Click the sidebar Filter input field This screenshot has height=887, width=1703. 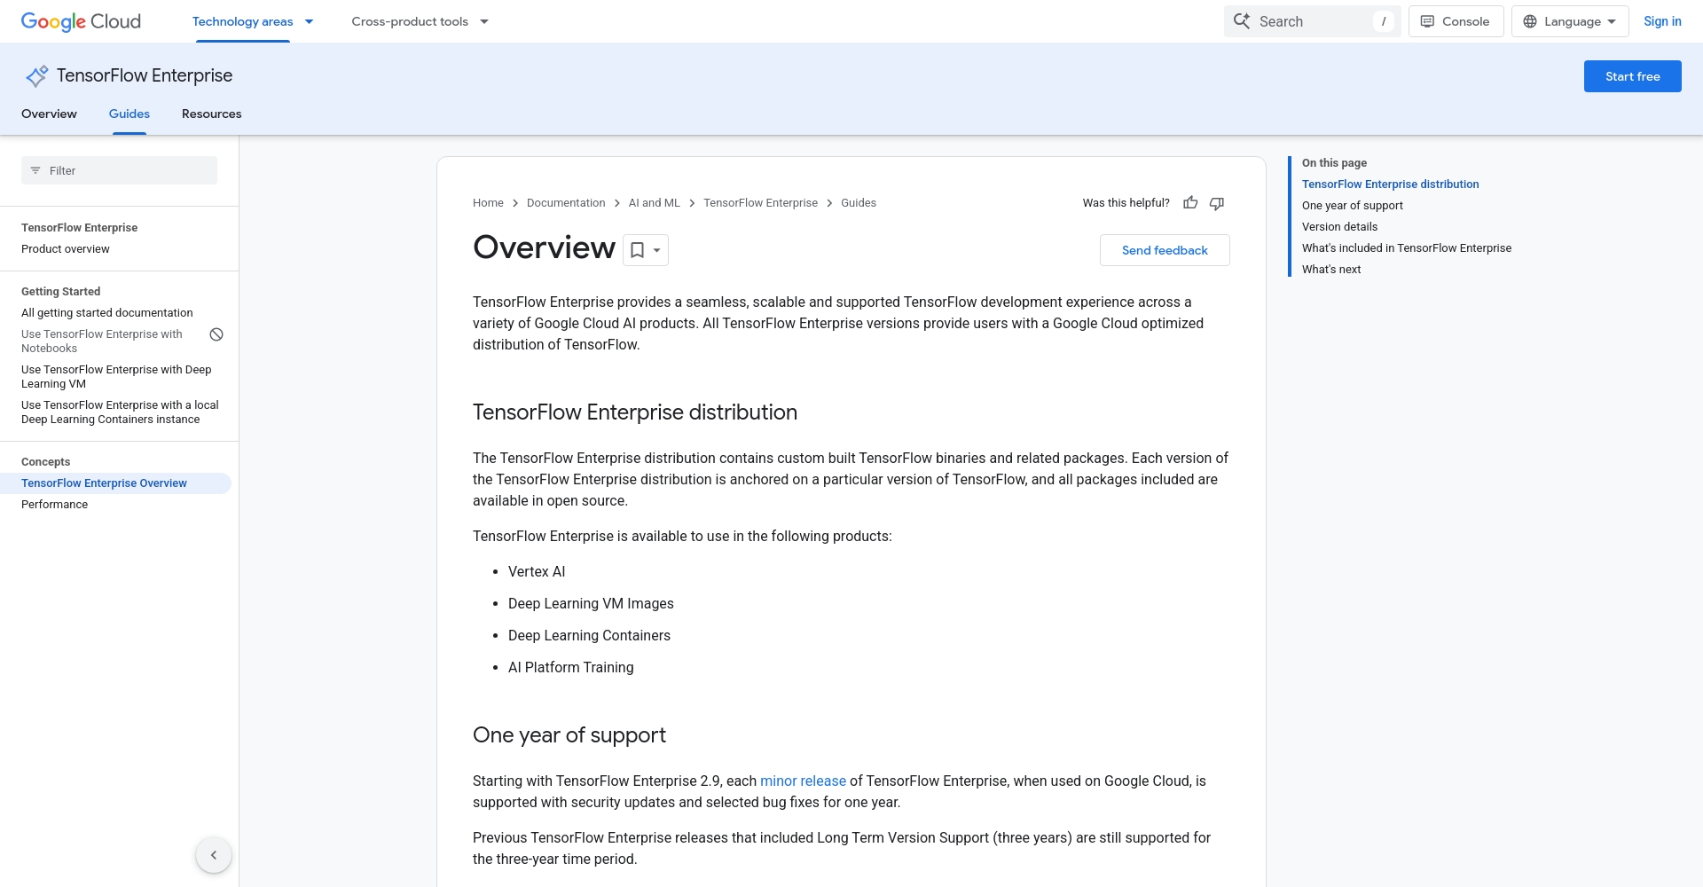[x=120, y=170]
